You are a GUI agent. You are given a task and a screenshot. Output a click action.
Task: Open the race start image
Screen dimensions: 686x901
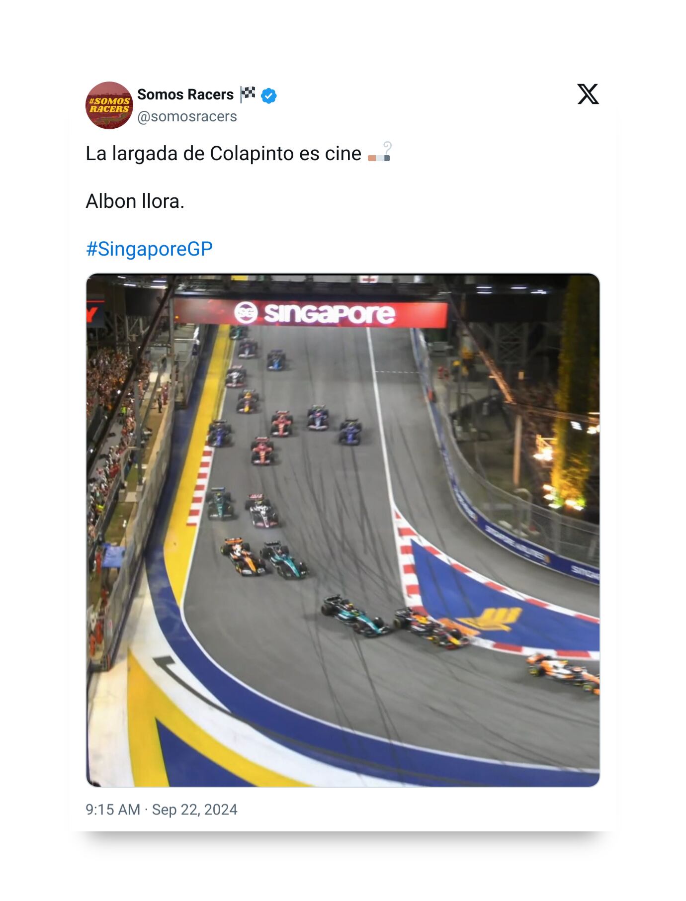click(x=343, y=530)
